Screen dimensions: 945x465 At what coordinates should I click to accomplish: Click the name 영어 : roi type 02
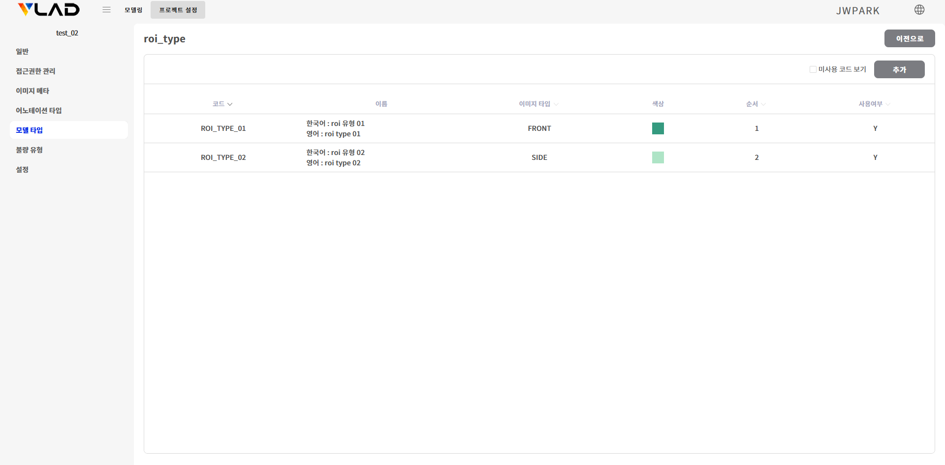click(x=333, y=163)
